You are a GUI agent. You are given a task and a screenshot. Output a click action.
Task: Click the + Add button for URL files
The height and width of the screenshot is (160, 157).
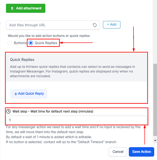click(112, 25)
